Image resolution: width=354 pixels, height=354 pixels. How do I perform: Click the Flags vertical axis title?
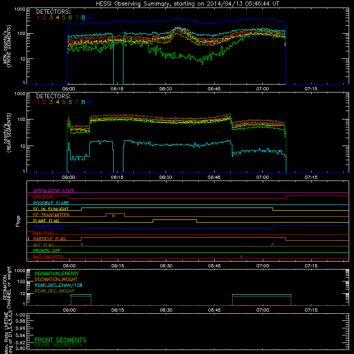(18, 221)
